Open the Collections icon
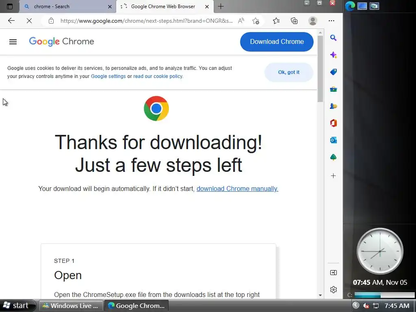416x312 pixels. 294,21
